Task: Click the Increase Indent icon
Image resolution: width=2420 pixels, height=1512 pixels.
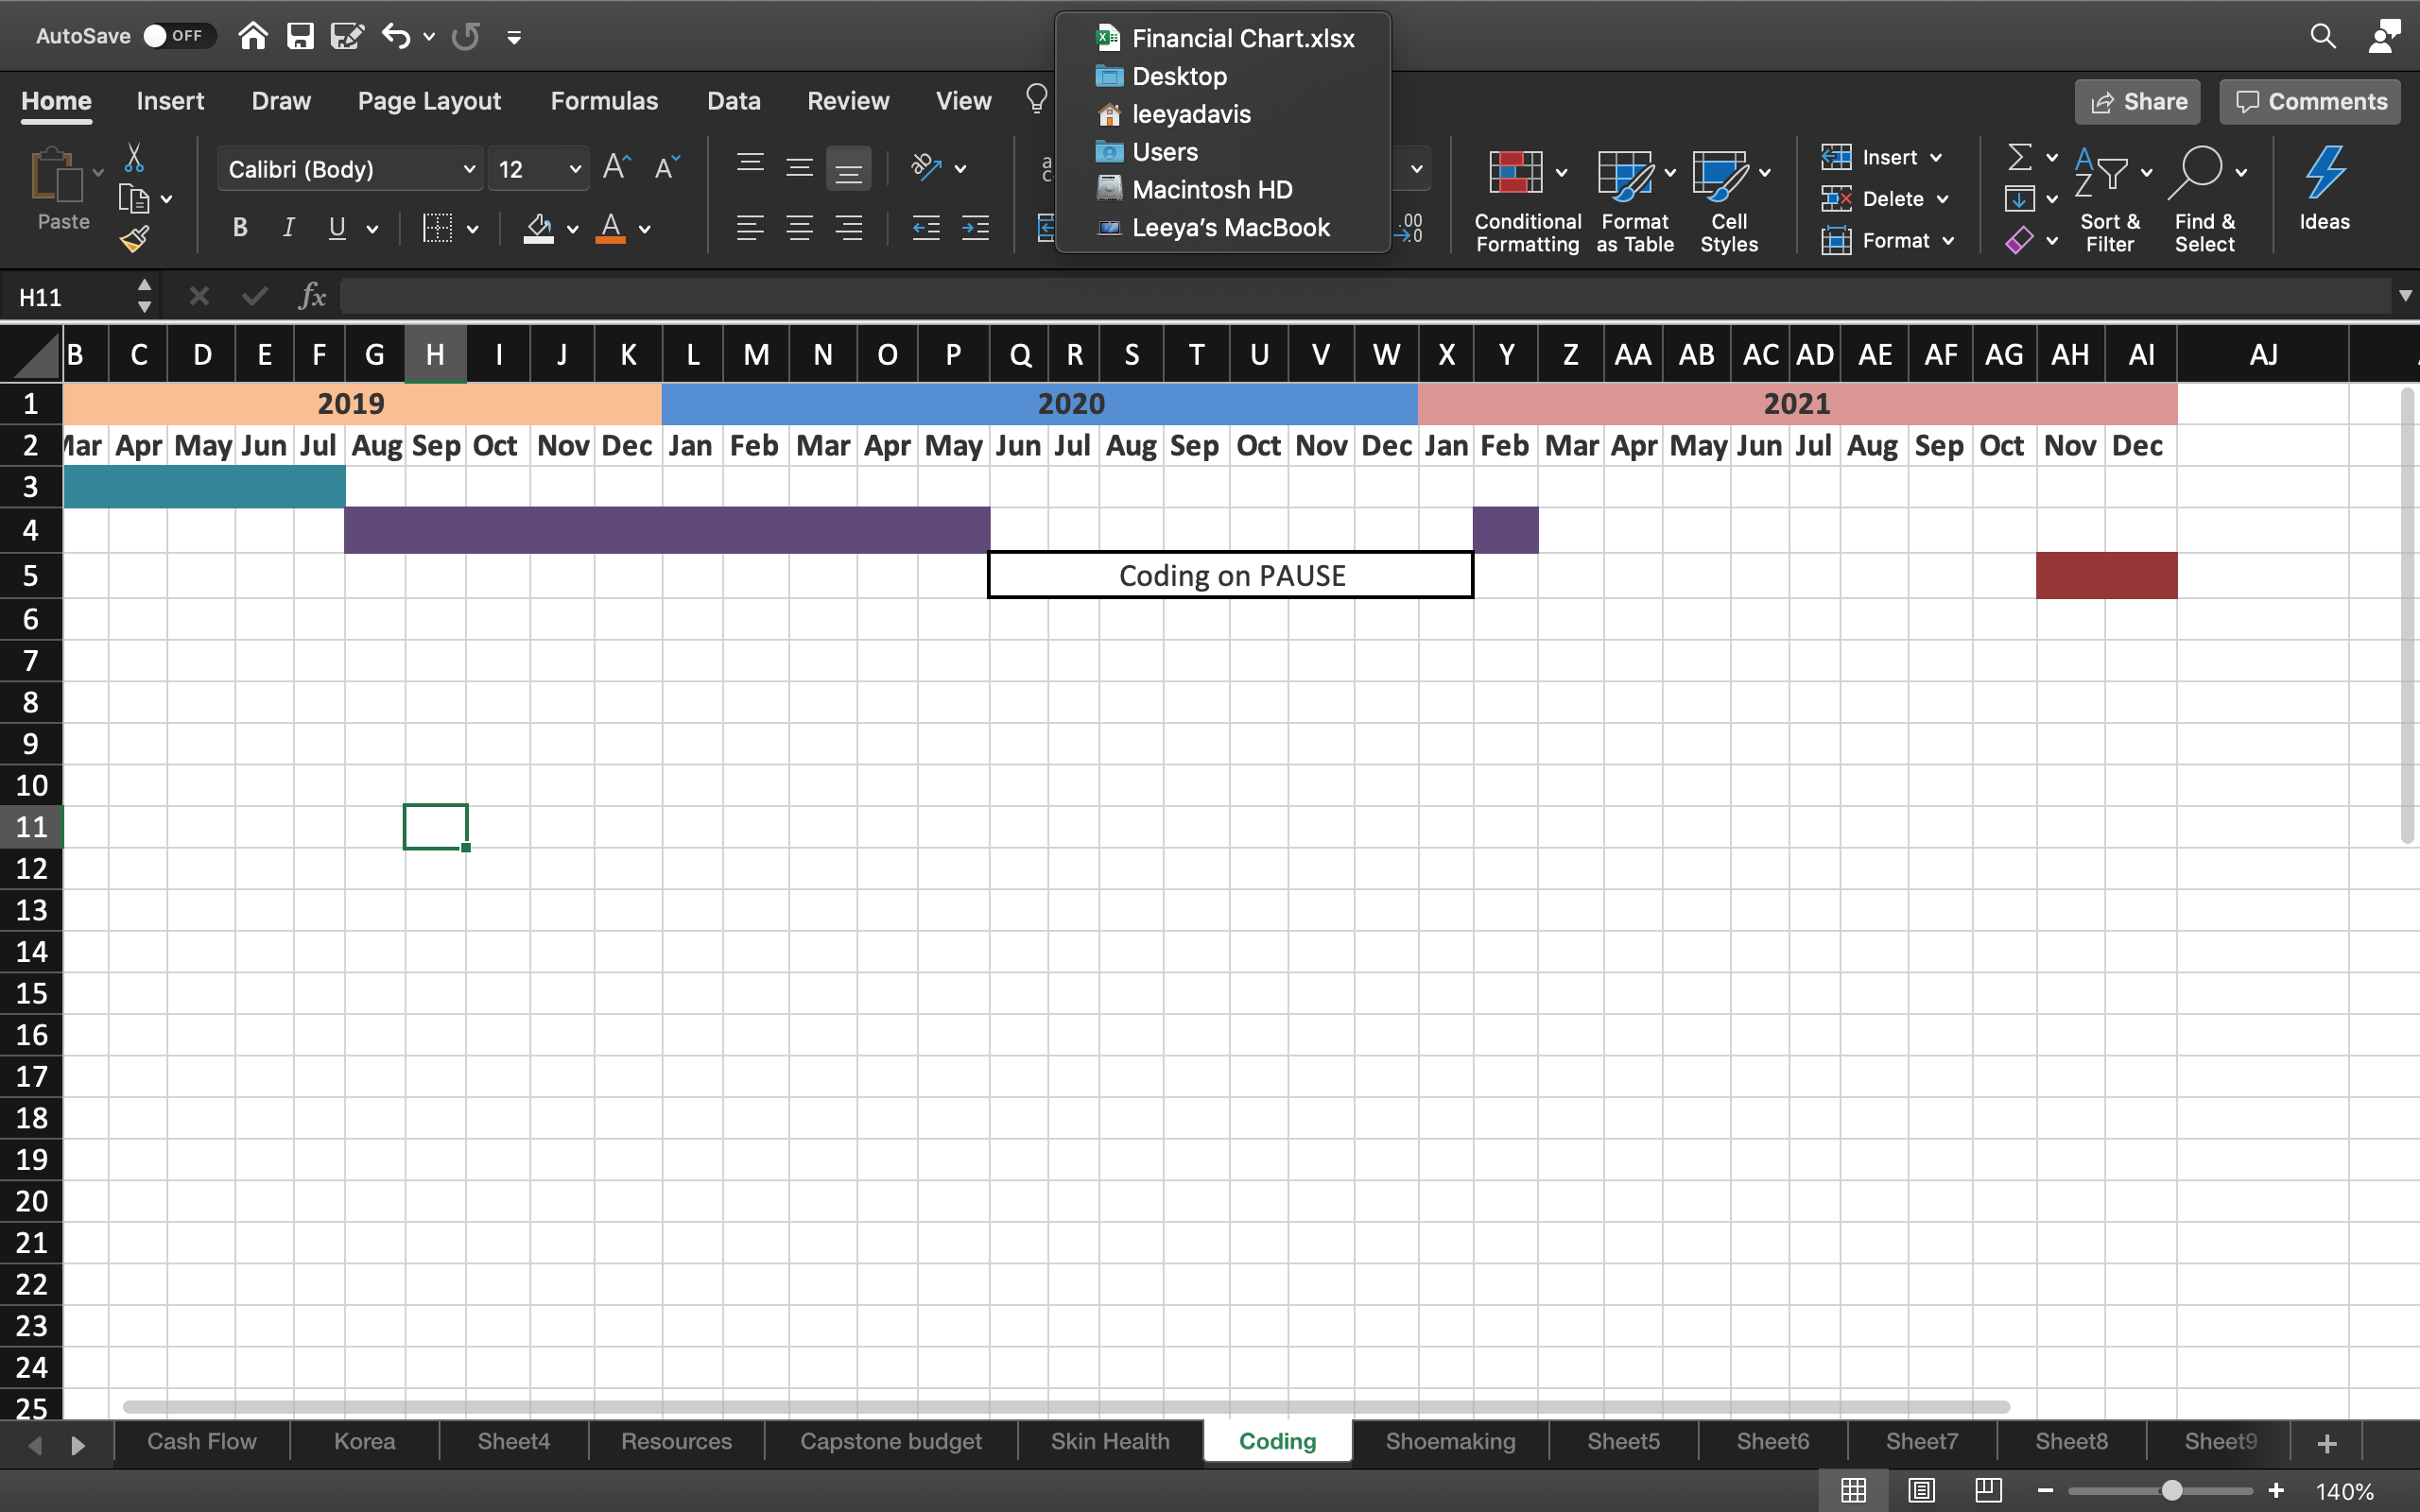Action: click(975, 228)
